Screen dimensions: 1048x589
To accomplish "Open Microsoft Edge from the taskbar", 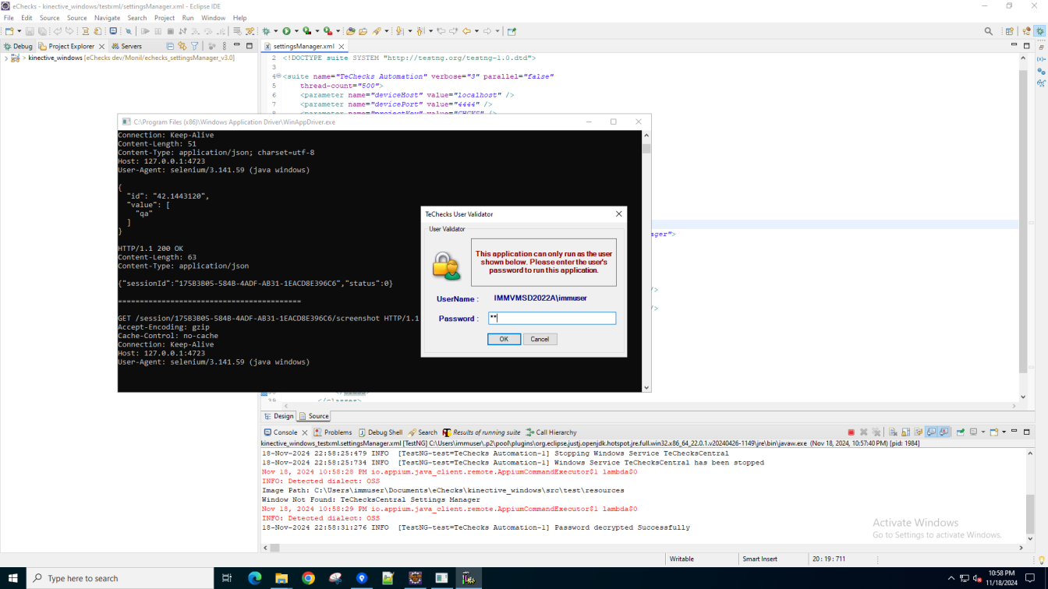I will [254, 578].
